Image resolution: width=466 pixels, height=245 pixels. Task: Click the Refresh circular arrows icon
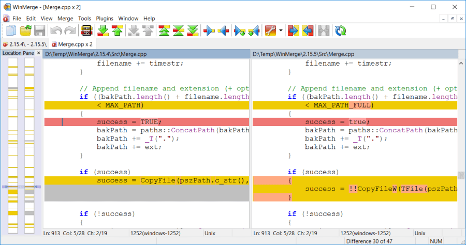pos(340,30)
